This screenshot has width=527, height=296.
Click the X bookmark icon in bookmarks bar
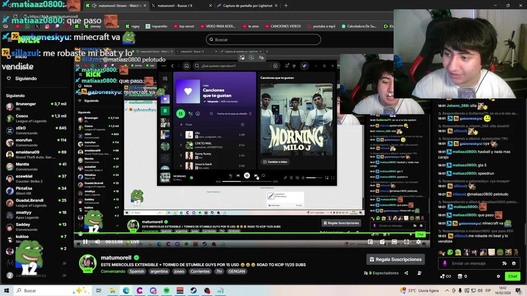pos(37,26)
